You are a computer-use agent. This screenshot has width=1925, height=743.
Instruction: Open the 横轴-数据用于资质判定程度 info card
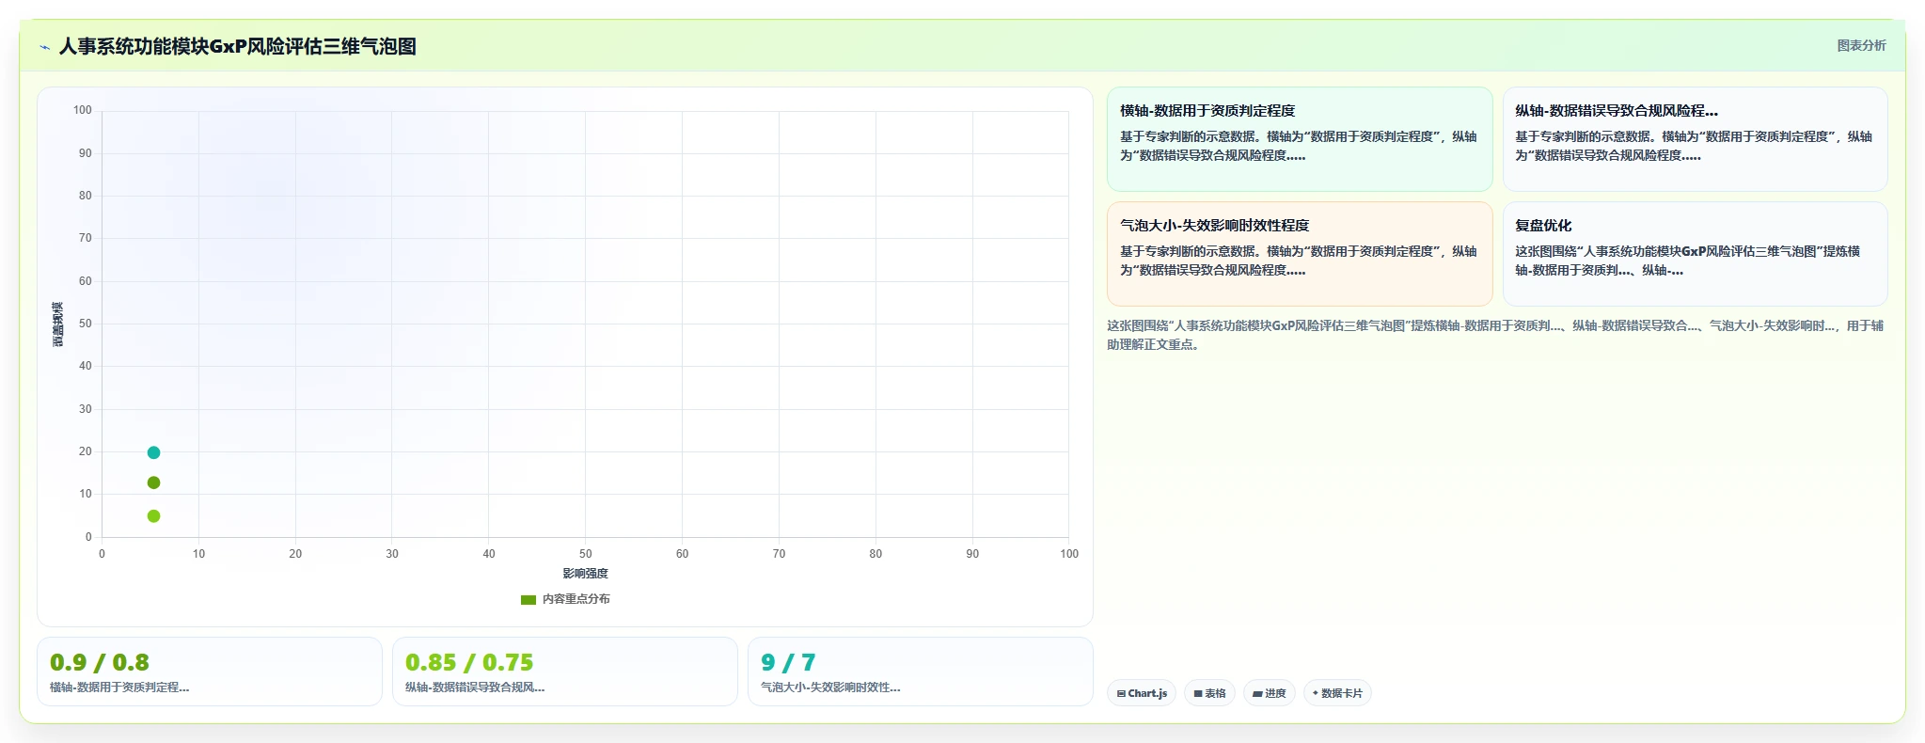pos(1300,139)
